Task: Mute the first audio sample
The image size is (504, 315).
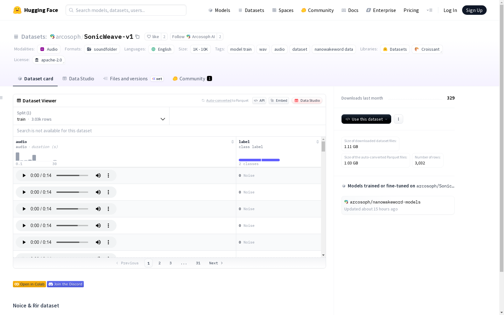Action: [98, 175]
